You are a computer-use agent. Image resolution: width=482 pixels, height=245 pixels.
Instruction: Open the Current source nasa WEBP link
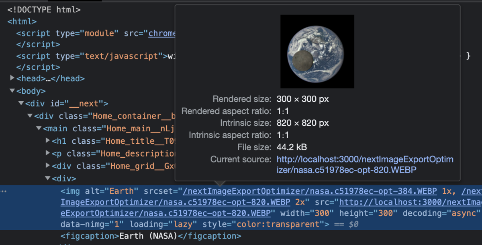click(x=365, y=165)
